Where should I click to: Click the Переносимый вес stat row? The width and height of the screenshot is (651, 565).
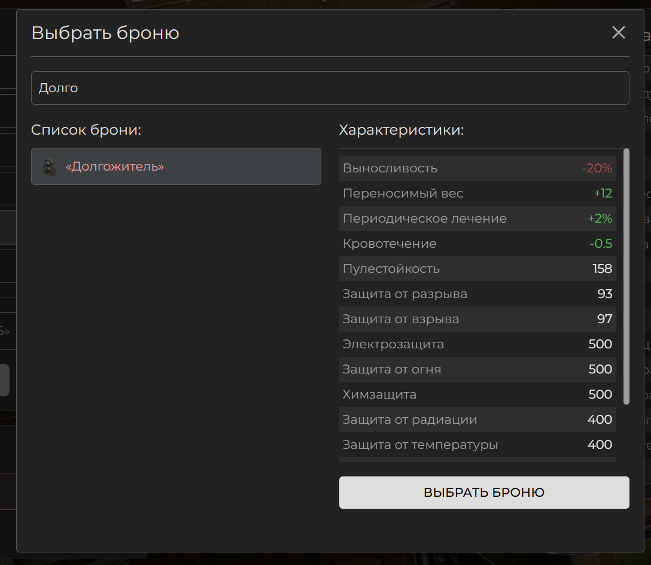(477, 193)
